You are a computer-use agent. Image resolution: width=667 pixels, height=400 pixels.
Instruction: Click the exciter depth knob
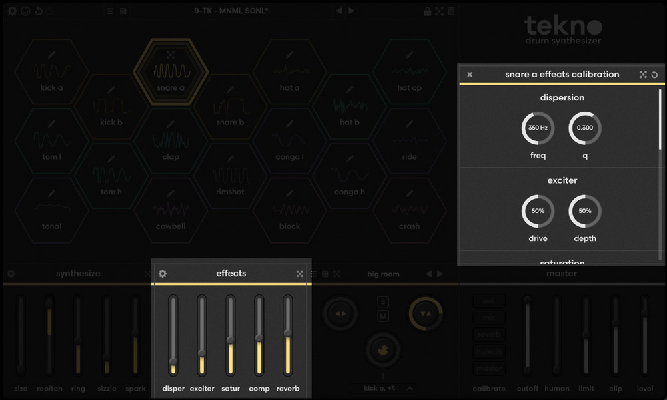[x=585, y=212]
